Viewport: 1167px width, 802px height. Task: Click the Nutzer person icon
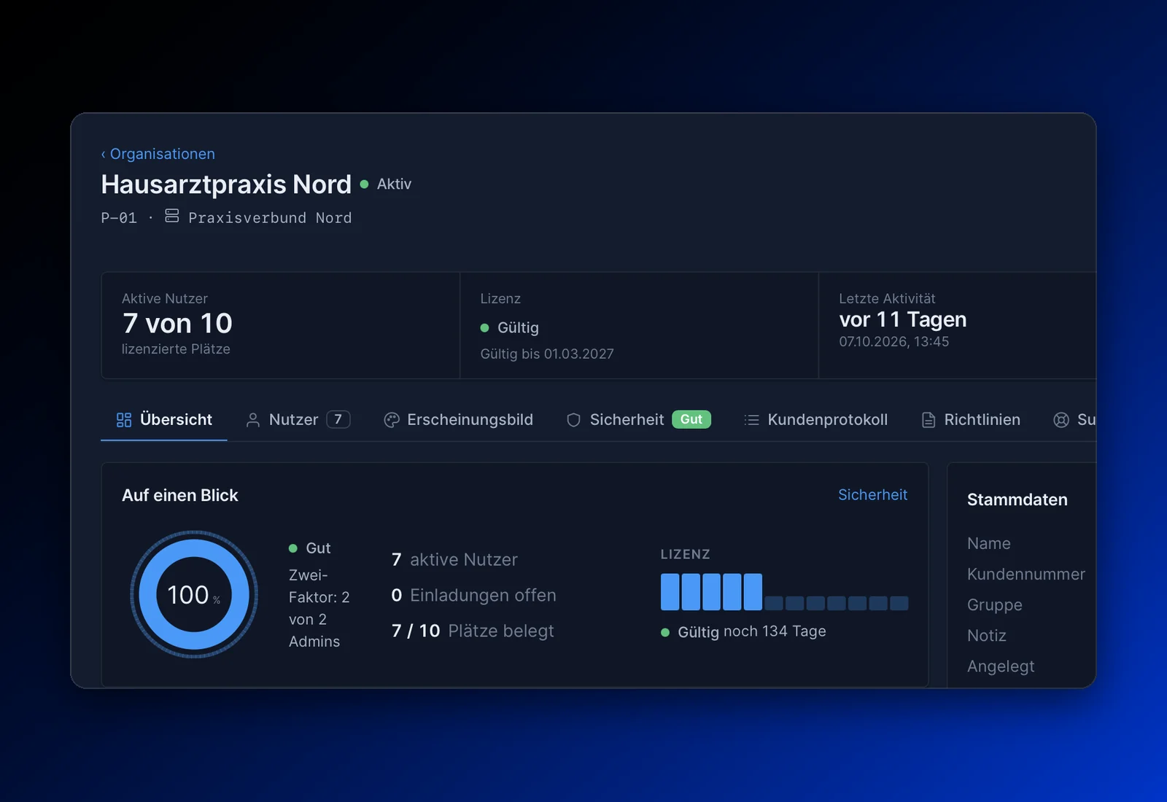[x=253, y=420]
